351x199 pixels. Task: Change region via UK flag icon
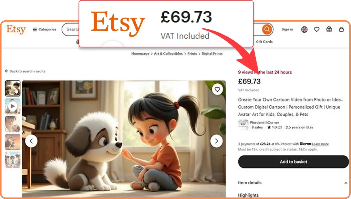pyautogui.click(x=304, y=29)
